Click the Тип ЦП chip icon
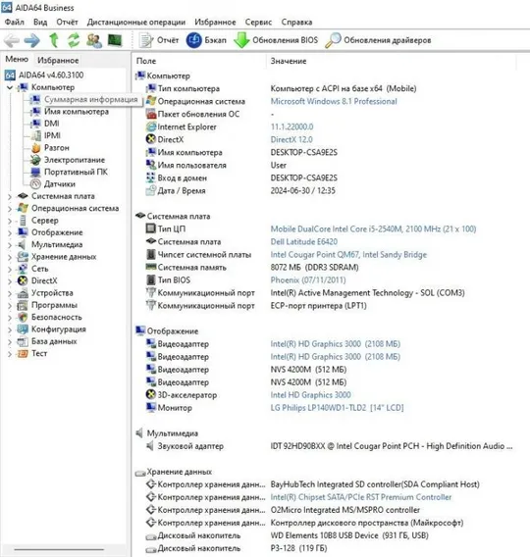 (x=151, y=228)
